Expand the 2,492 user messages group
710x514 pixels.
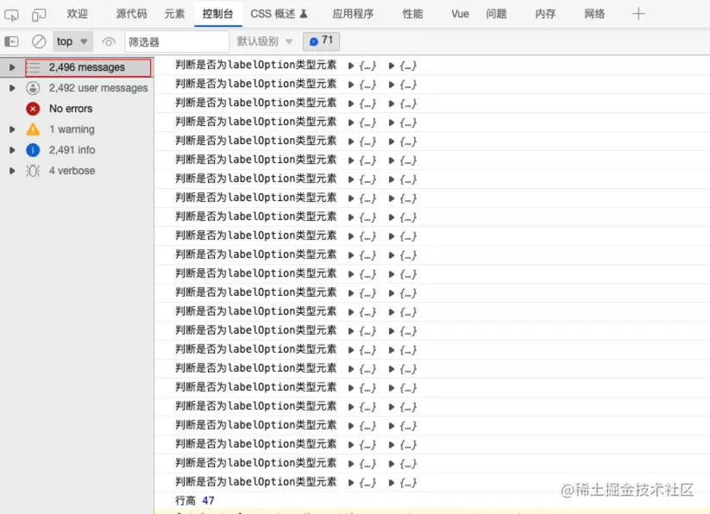(12, 88)
